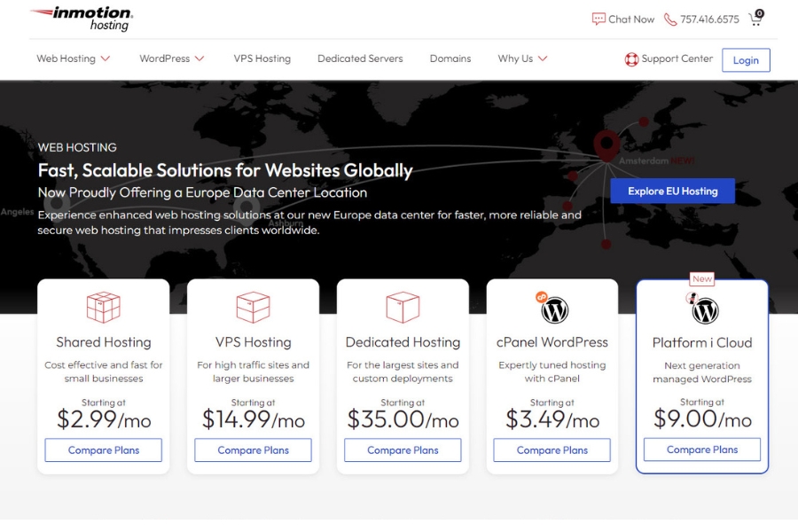798x532 pixels.
Task: Expand the Why Us dropdown chevron
Action: 543,59
